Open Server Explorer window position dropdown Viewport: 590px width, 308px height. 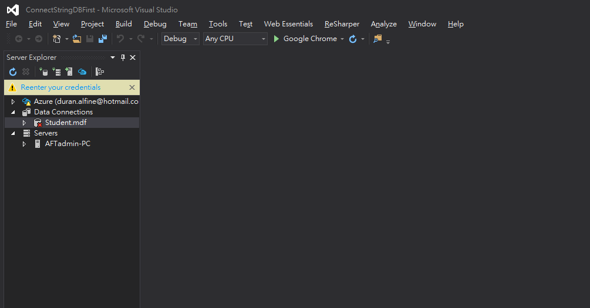[x=113, y=57]
